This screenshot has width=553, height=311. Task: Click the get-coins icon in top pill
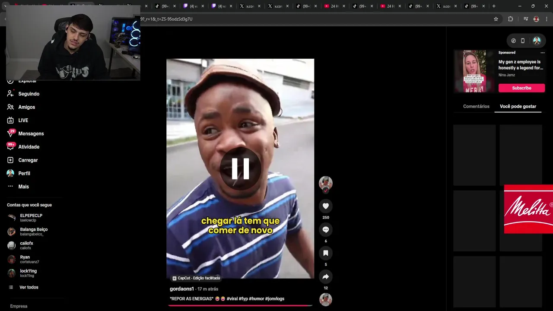(x=513, y=41)
